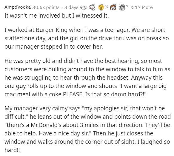174x156 pixels.
Task: Click the 'He was pretty old' line
Action: click(83, 61)
